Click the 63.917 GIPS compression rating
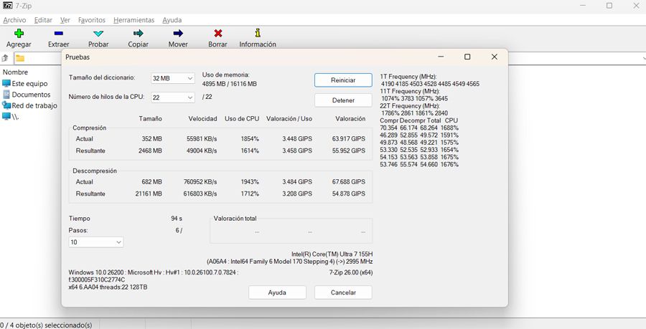 pos(349,138)
